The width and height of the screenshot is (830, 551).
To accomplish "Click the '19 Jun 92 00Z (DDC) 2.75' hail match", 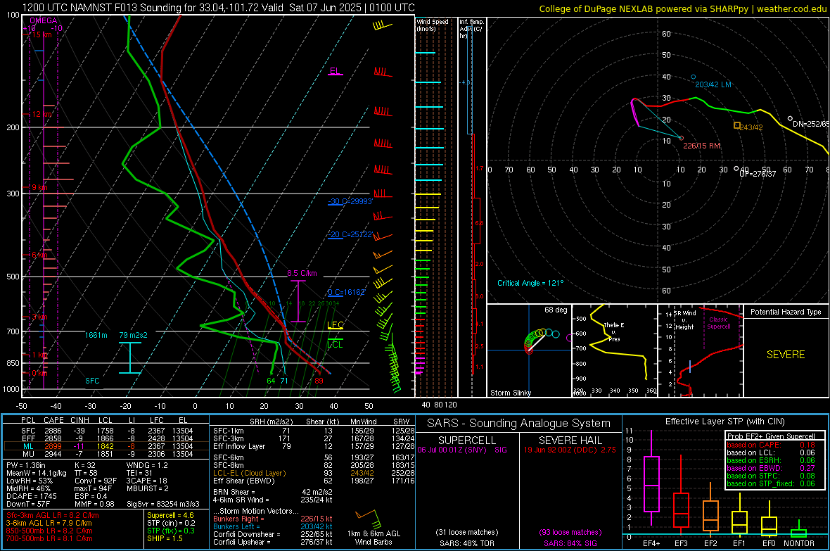I will (570, 450).
